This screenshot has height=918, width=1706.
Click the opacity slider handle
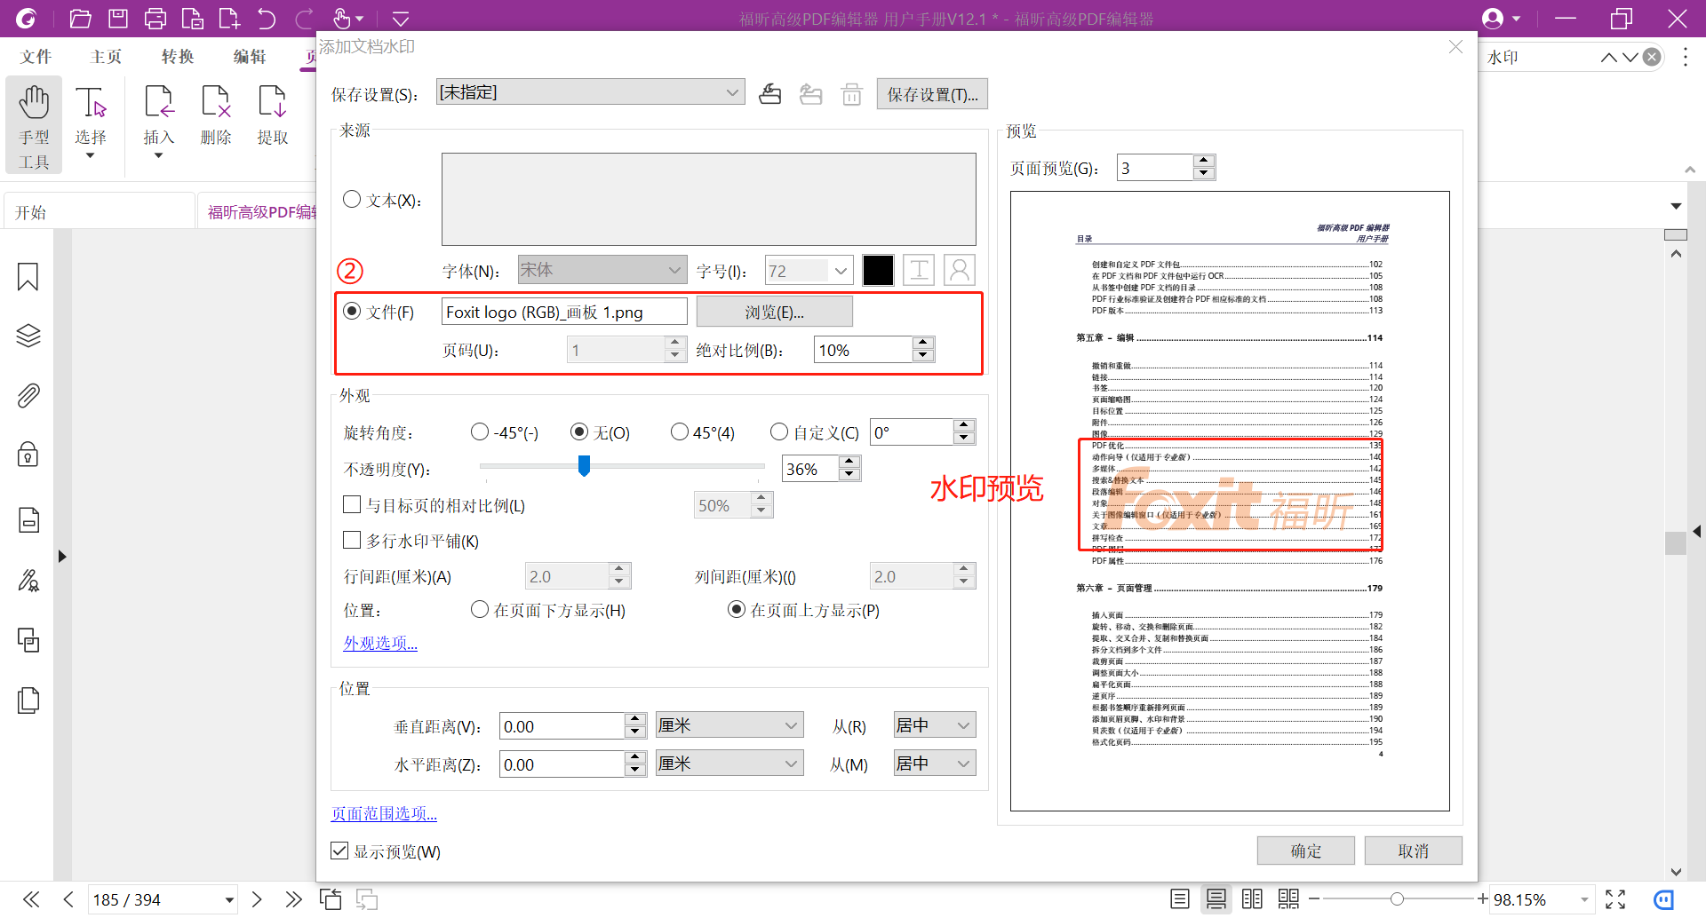click(x=584, y=465)
